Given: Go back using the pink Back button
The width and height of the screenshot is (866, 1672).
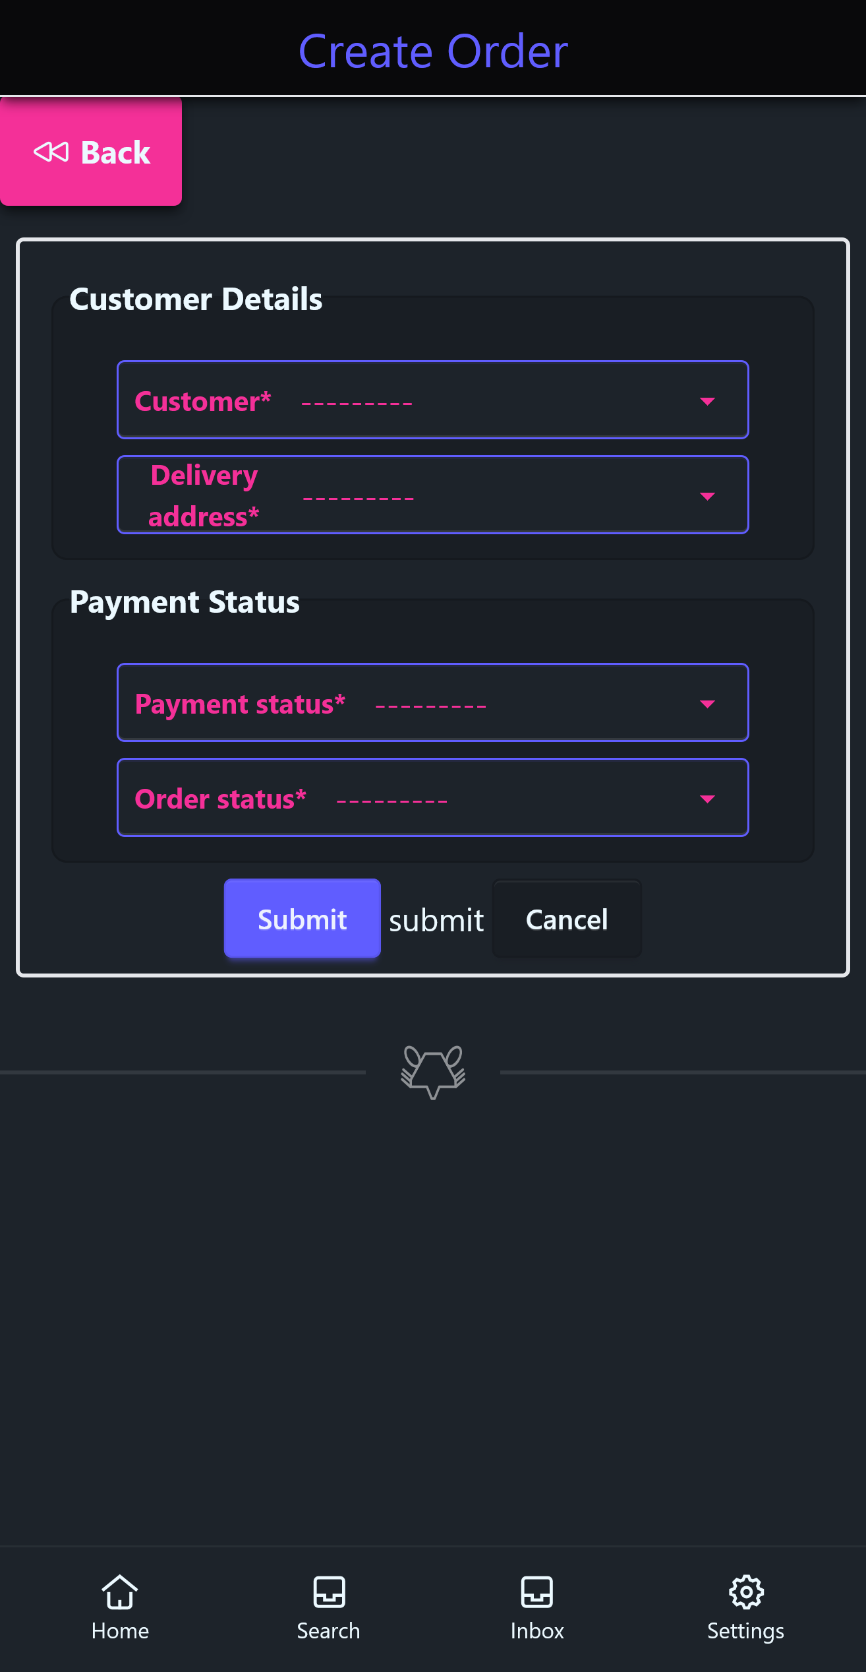Looking at the screenshot, I should [x=91, y=152].
